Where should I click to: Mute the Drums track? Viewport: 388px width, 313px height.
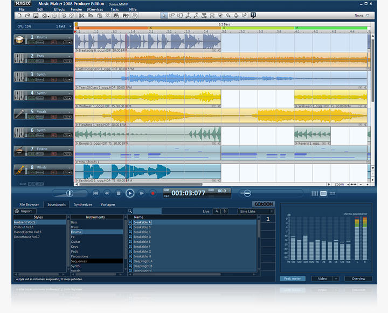[x=40, y=43]
